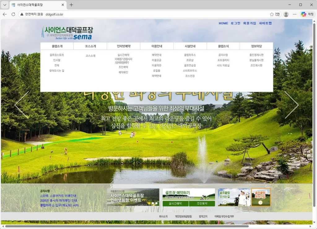Open browser settings and more ellipsis menu

click(295, 14)
